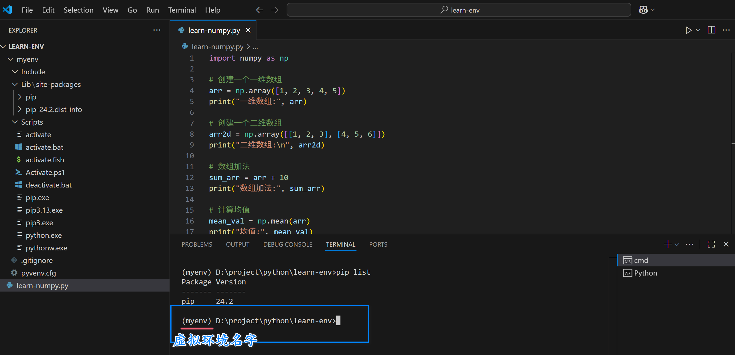This screenshot has height=355, width=735.
Task: Switch to the PROBLEMS panel tab
Action: pyautogui.click(x=197, y=244)
